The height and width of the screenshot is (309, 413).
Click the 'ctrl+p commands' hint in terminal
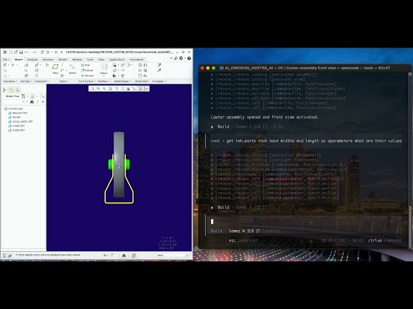(385, 240)
